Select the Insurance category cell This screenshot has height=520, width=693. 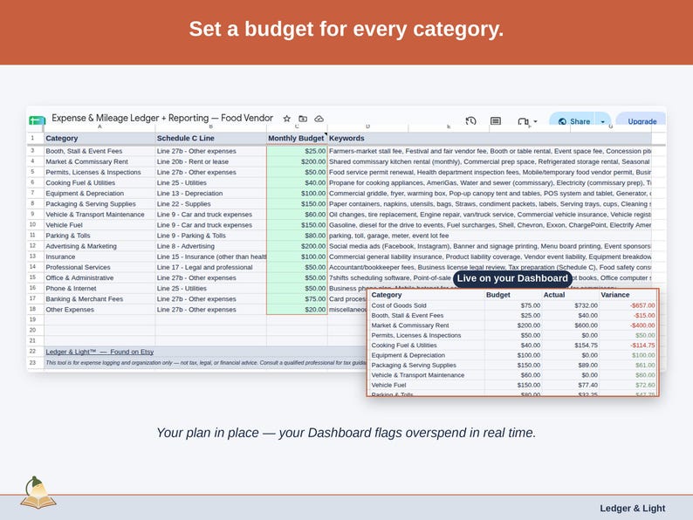pyautogui.click(x=99, y=257)
